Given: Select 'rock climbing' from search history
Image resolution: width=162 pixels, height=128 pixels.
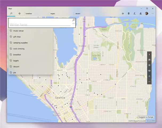Looking at the screenshot, I should [x=19, y=49].
